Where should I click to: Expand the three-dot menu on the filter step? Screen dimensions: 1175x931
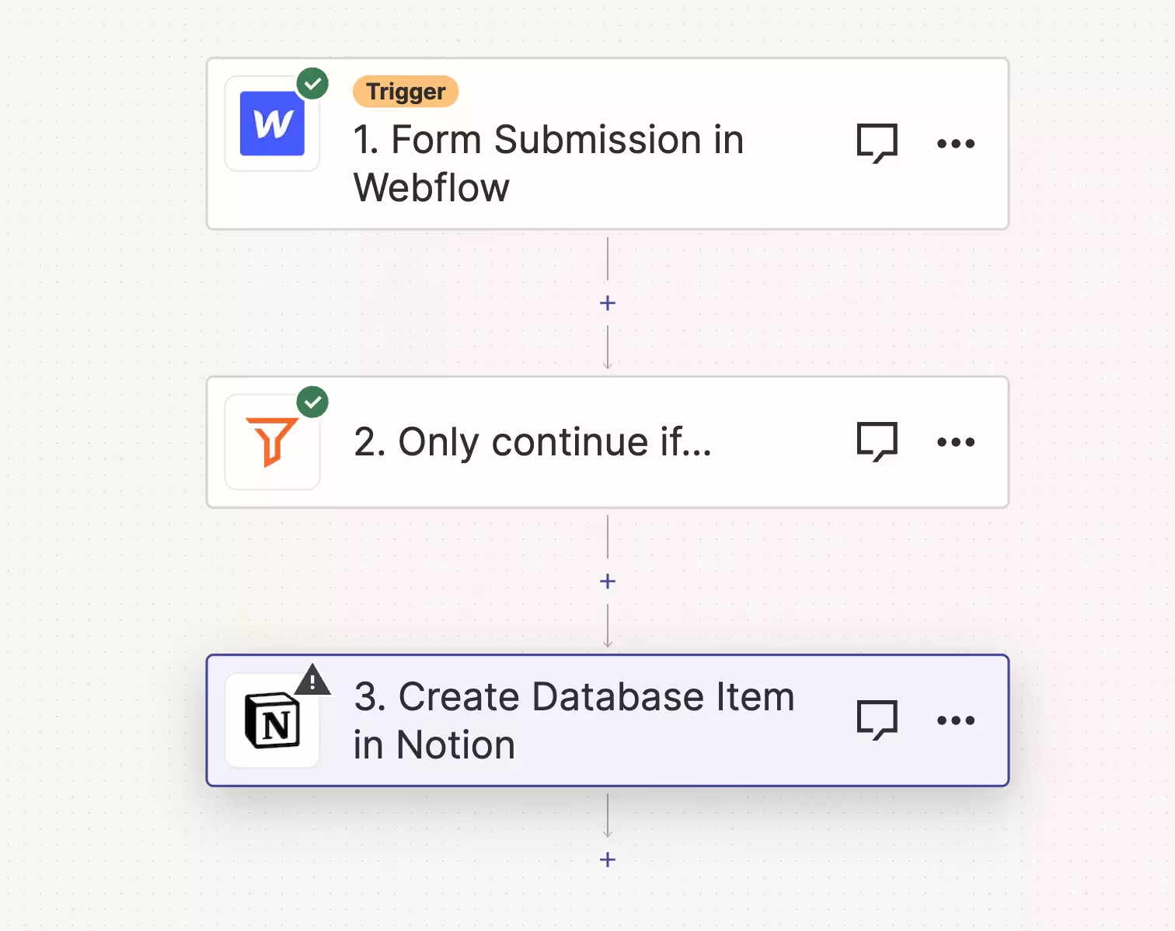click(955, 441)
